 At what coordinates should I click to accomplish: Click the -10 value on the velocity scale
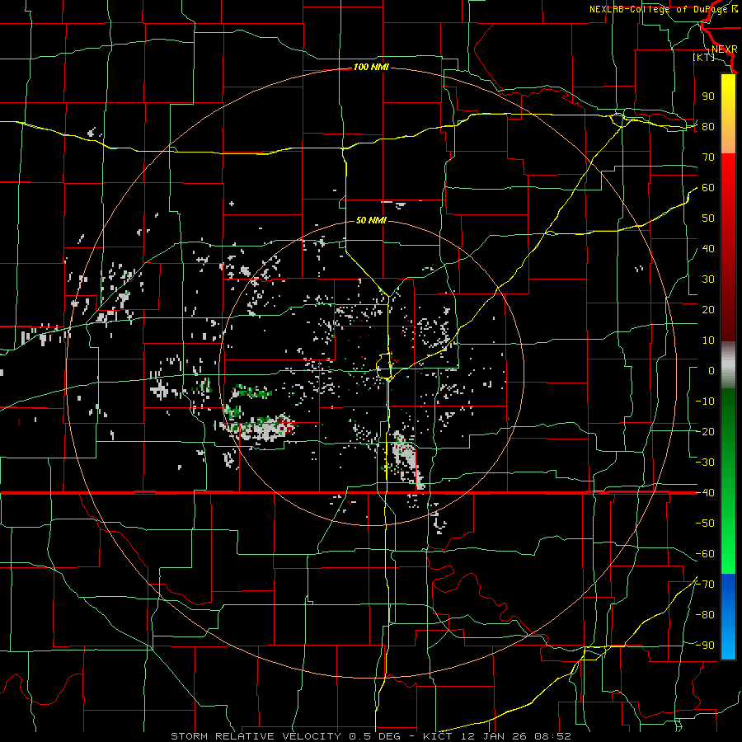pyautogui.click(x=705, y=402)
